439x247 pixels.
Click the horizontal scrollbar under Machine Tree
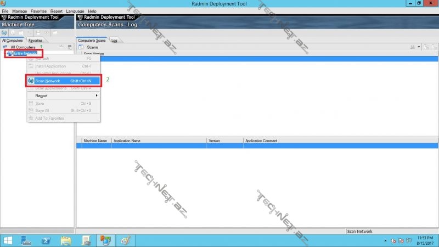[x=37, y=231]
